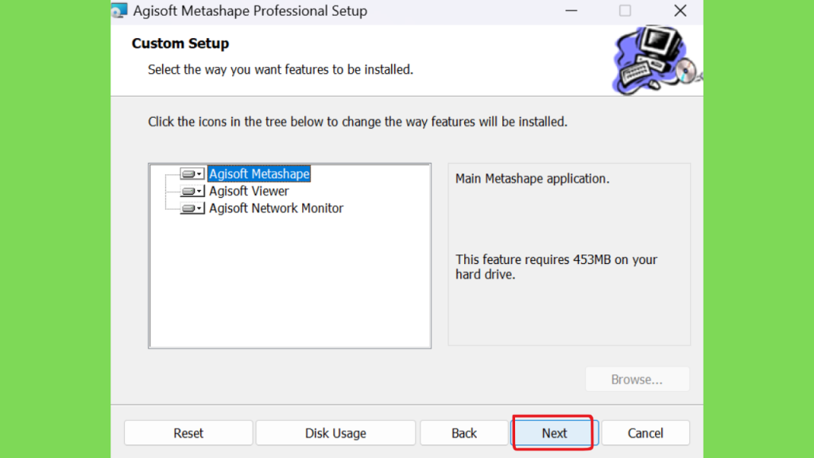Click the installer icon in the title bar
This screenshot has height=458, width=814.
119,10
